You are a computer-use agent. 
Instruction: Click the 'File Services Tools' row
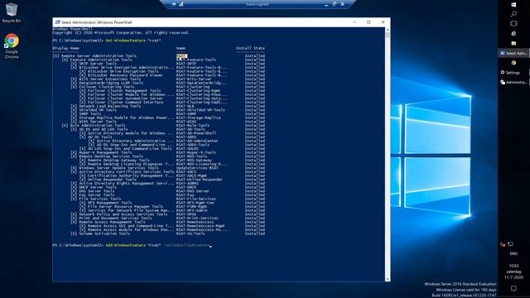click(x=167, y=199)
